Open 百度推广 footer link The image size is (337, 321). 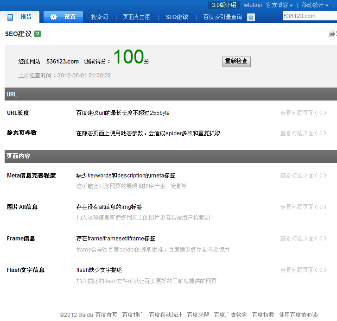tap(133, 315)
